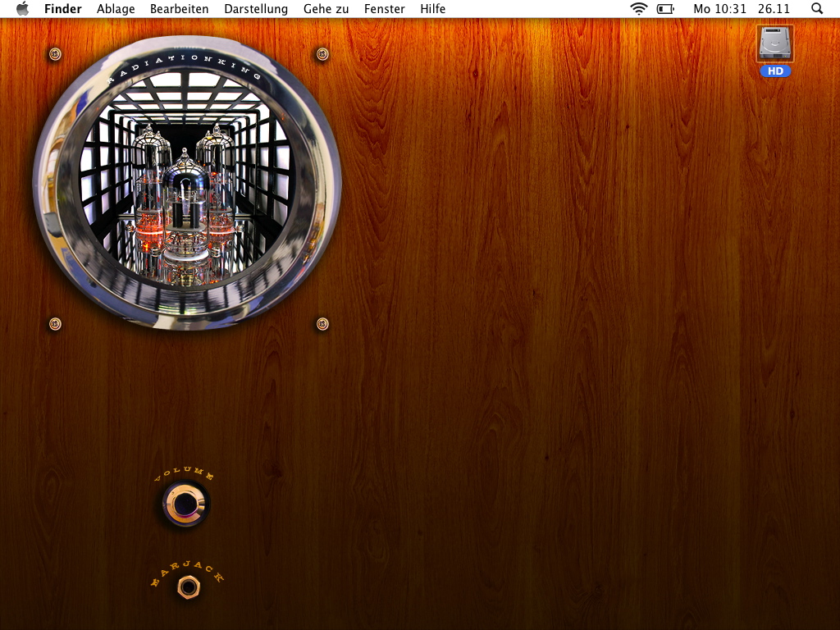The image size is (840, 630).
Task: Open the Bearbeiten menu
Action: point(179,8)
